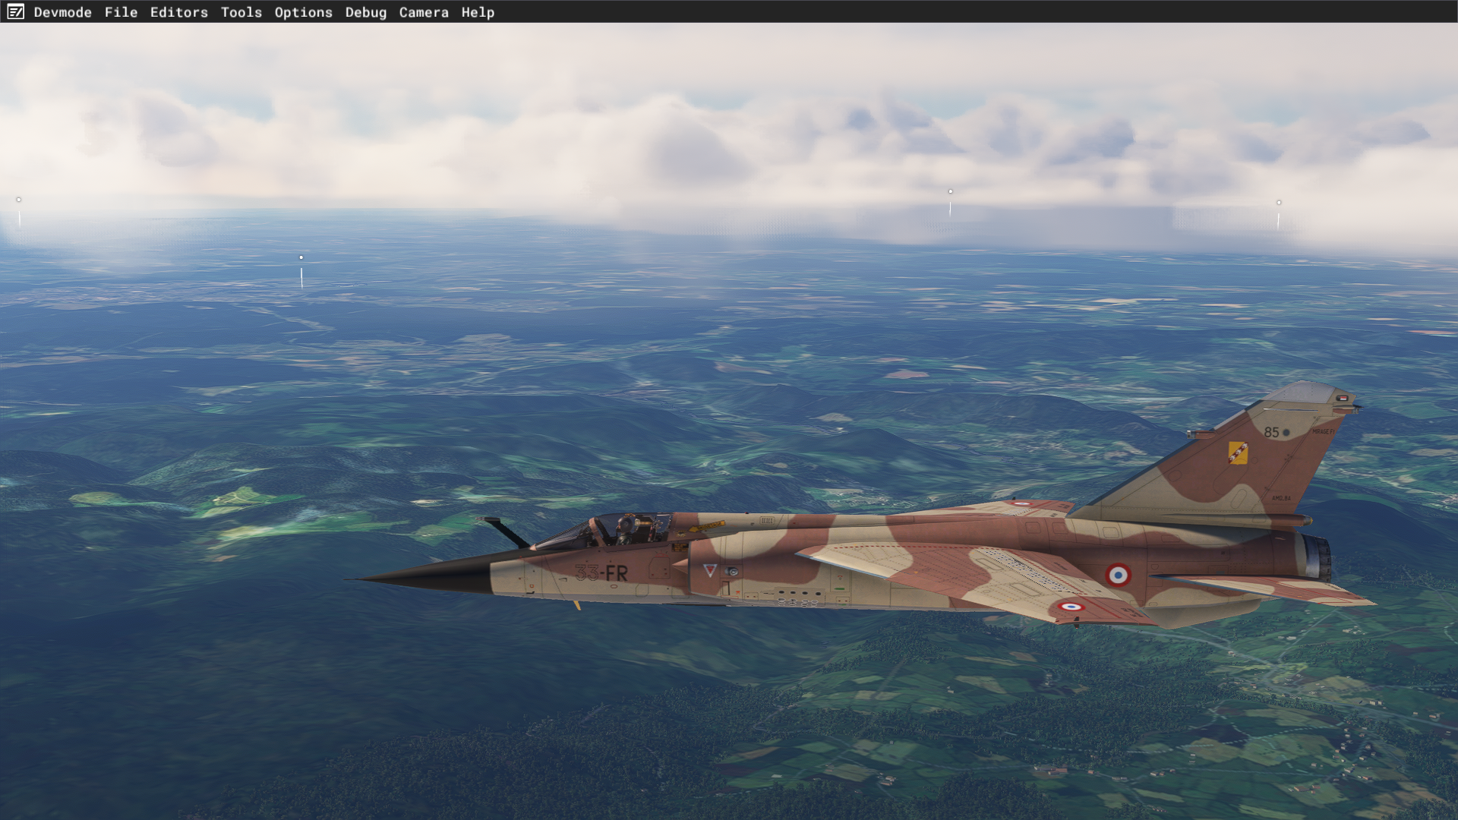Open the Options menu
The height and width of the screenshot is (820, 1458).
(x=303, y=12)
